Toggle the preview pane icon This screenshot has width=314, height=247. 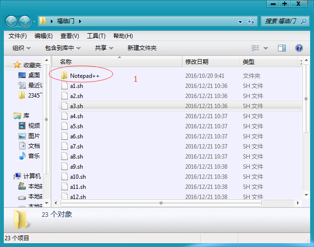(x=282, y=48)
